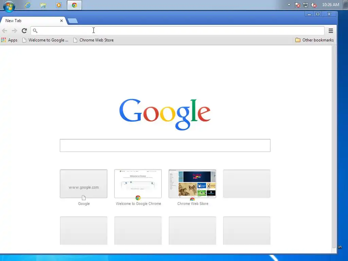
Task: Show hidden system tray icons arrow
Action: click(x=289, y=5)
